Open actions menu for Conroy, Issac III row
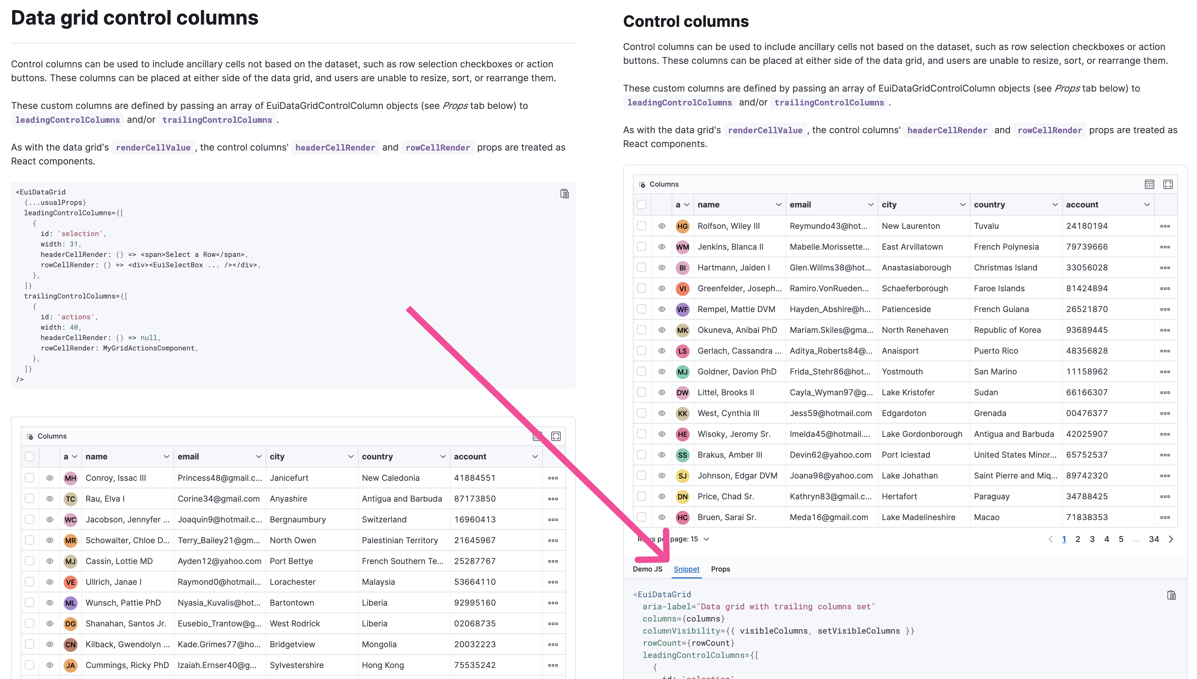The image size is (1197, 679). click(553, 478)
